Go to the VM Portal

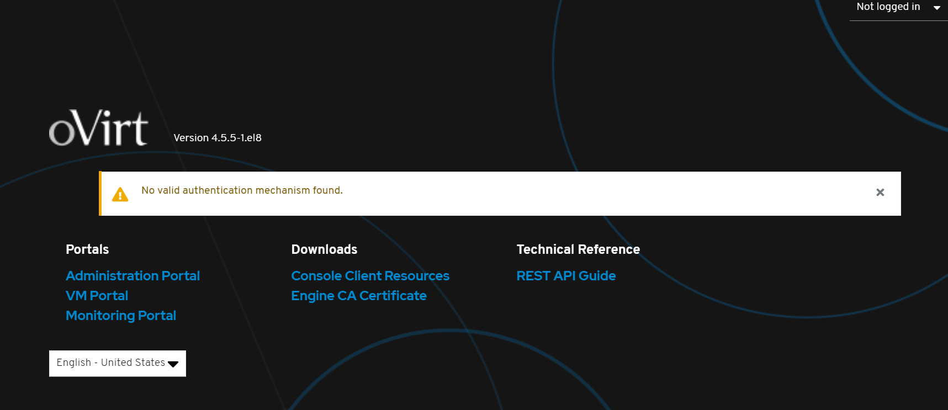click(x=97, y=296)
